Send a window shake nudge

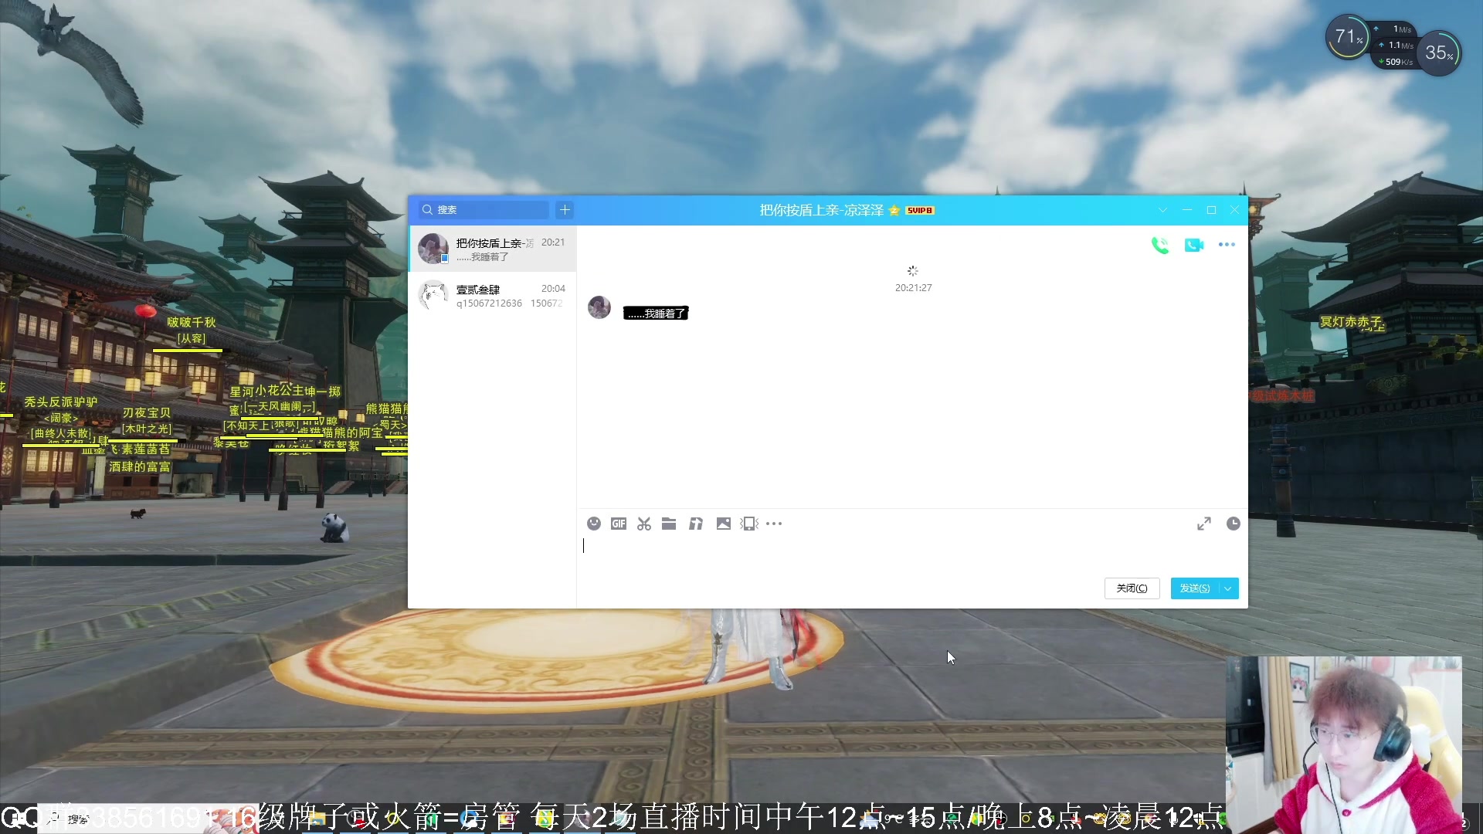(x=749, y=524)
